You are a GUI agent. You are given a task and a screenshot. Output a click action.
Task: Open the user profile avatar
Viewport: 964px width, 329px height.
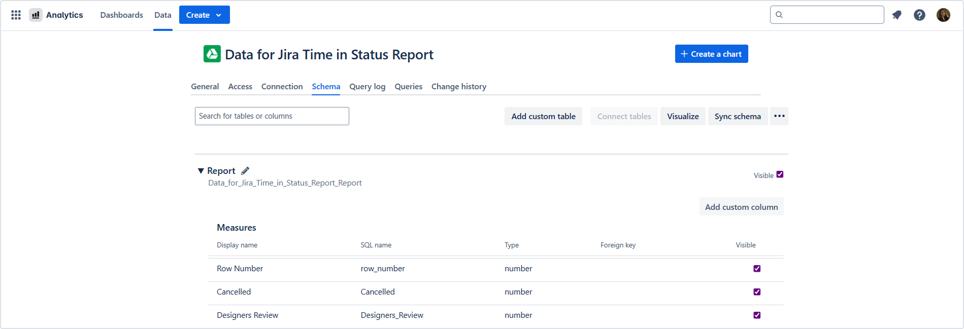[x=943, y=15]
